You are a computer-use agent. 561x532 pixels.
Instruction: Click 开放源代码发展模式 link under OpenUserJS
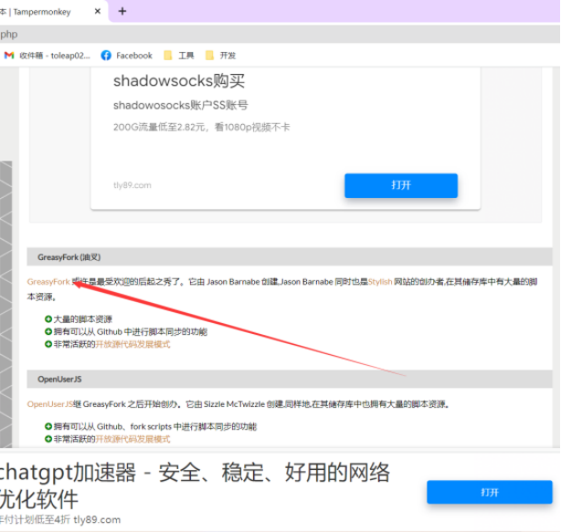pos(132,439)
